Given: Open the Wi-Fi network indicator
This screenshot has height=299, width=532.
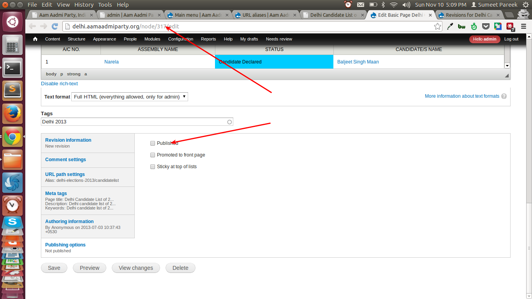Looking at the screenshot, I should [x=394, y=5].
